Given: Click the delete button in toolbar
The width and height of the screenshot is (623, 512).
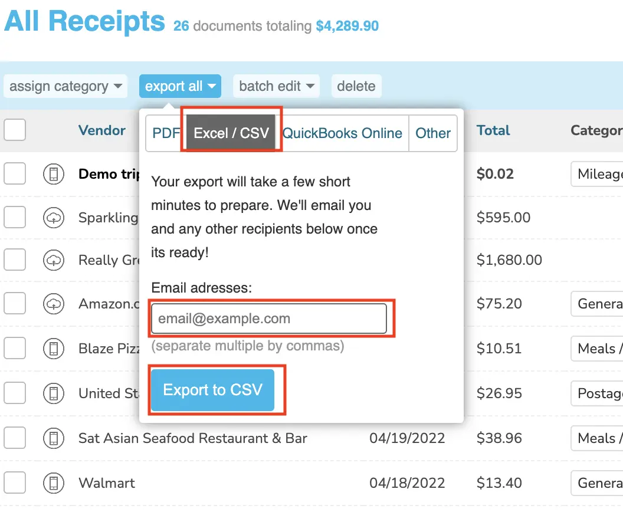Looking at the screenshot, I should tap(356, 86).
